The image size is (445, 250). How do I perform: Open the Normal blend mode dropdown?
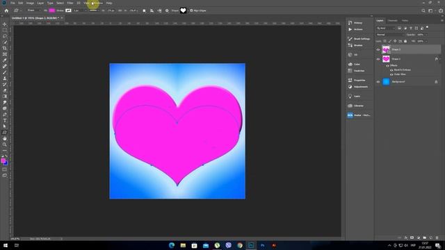pyautogui.click(x=390, y=35)
